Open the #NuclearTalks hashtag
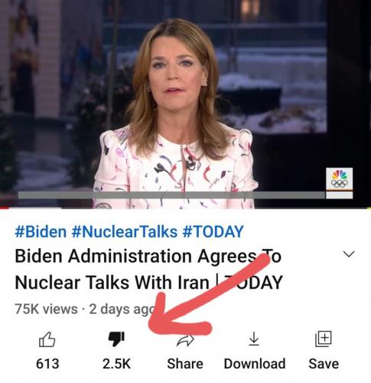371x383 pixels. [x=125, y=231]
